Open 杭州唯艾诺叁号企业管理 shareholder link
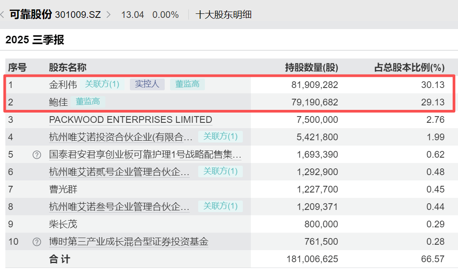Viewport: 458px width, 272px height. coord(119,206)
